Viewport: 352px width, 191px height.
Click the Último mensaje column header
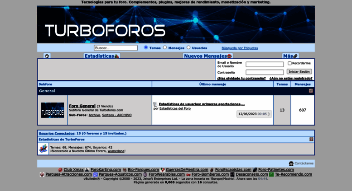212,84
